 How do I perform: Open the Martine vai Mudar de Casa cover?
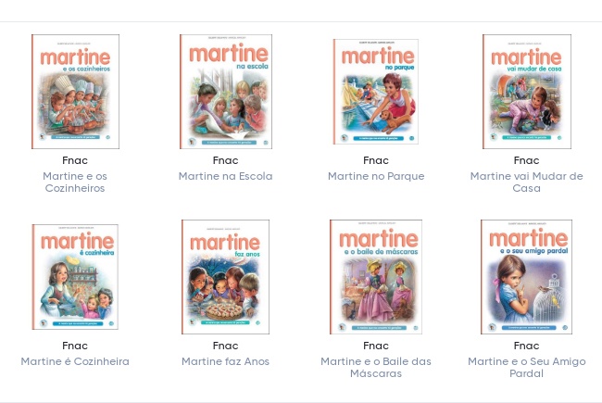527,92
